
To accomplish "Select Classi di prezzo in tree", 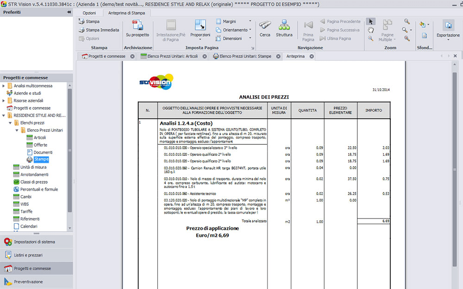I will coord(34,182).
